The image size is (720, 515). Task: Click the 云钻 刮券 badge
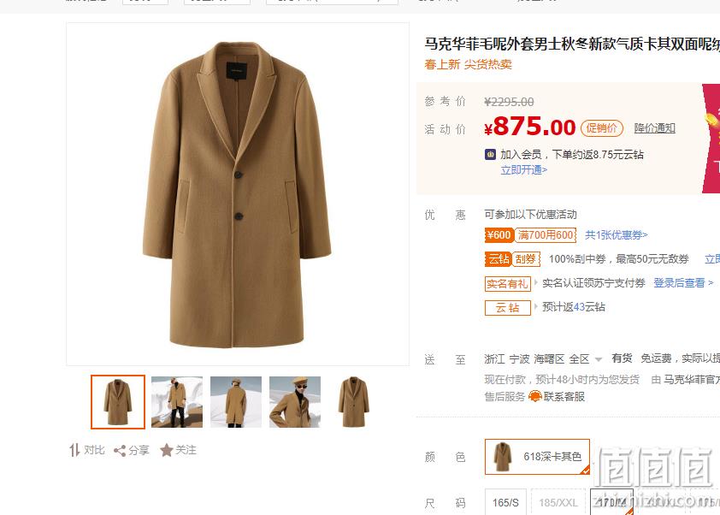pyautogui.click(x=512, y=258)
